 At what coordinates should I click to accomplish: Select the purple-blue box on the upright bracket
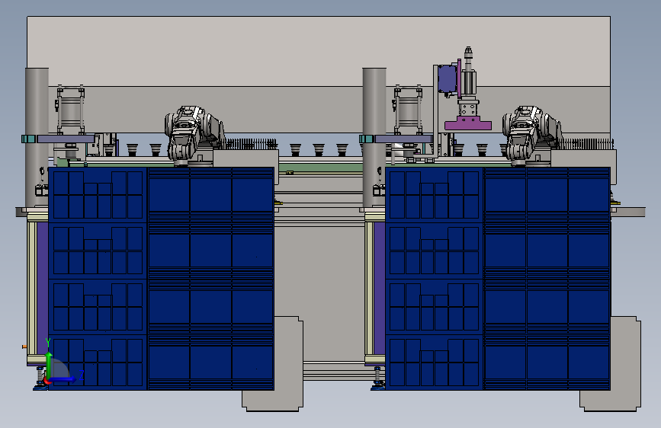[x=448, y=78]
